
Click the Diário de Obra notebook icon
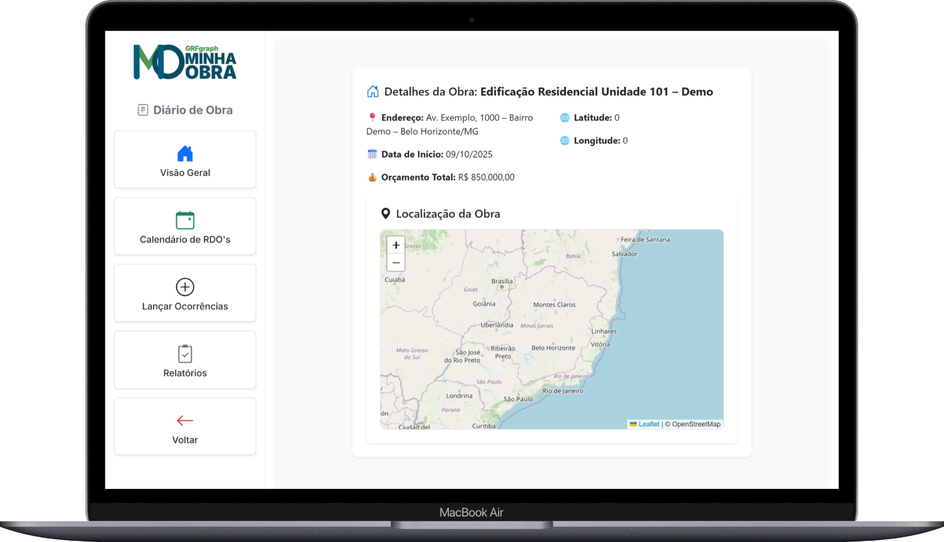tap(142, 110)
